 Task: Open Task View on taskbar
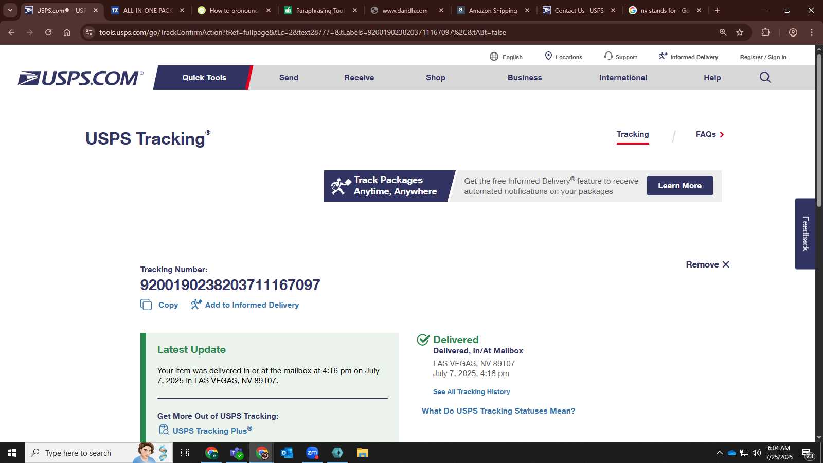185,453
